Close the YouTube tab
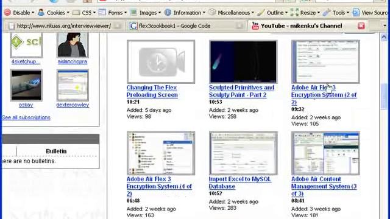 tap(361, 26)
